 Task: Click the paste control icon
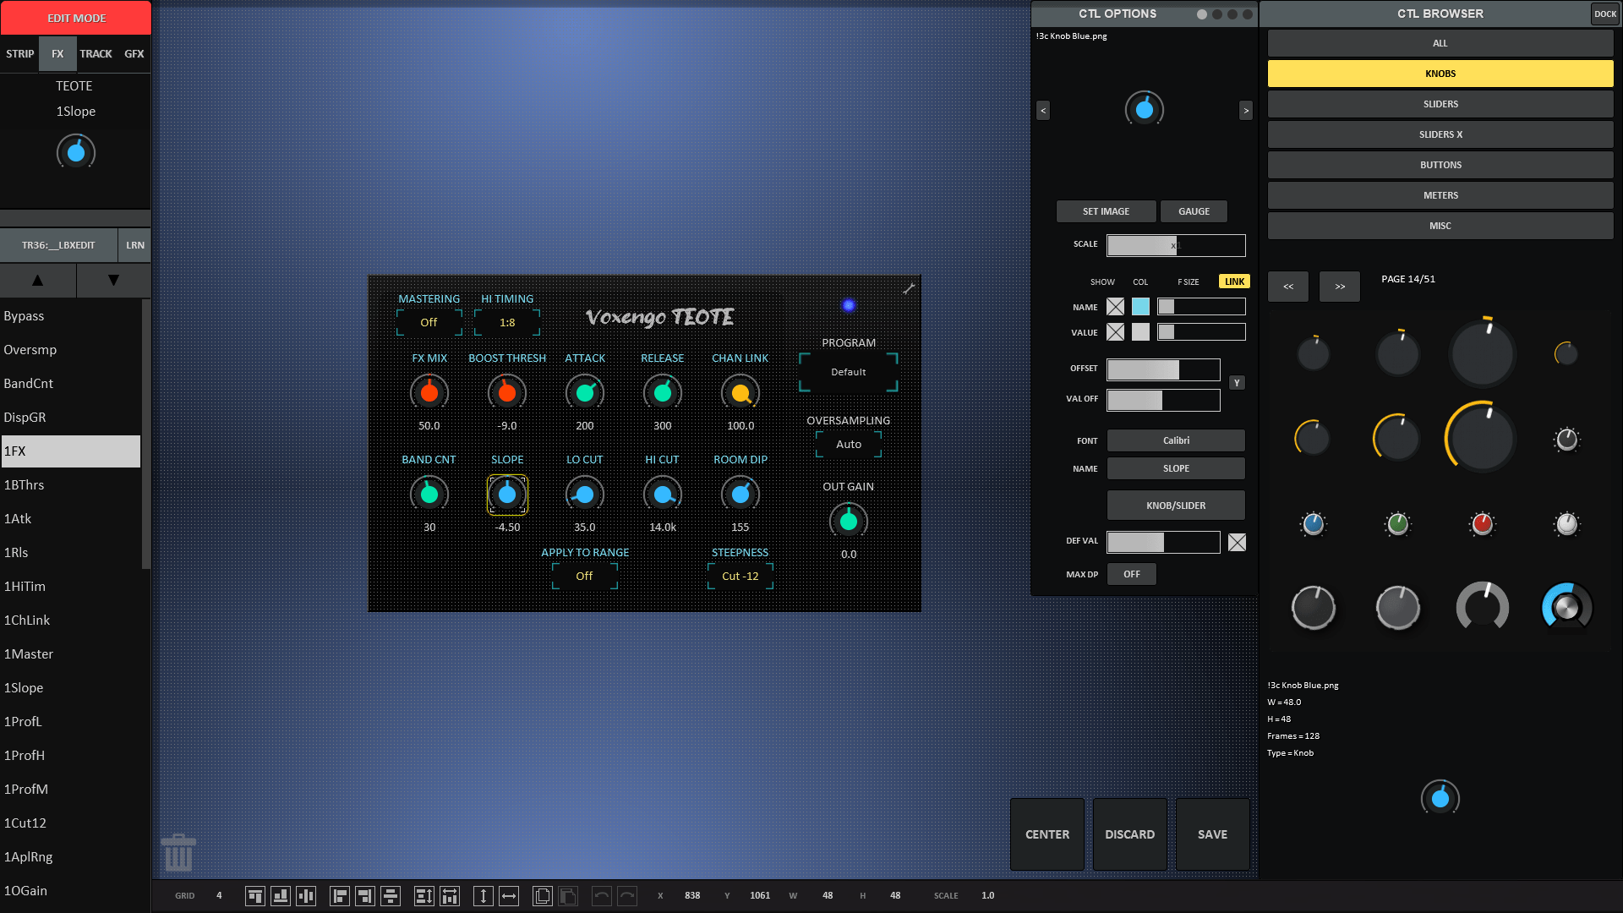coord(568,896)
